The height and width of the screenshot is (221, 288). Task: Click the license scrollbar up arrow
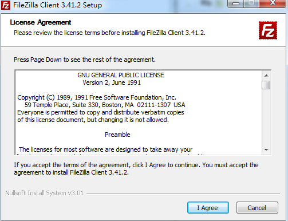click(x=266, y=76)
